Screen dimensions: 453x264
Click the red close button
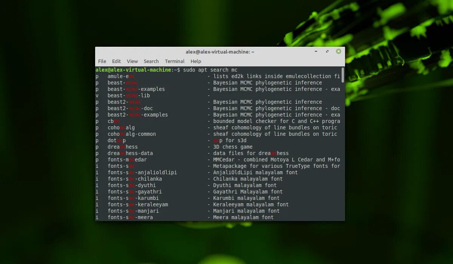[338, 51]
